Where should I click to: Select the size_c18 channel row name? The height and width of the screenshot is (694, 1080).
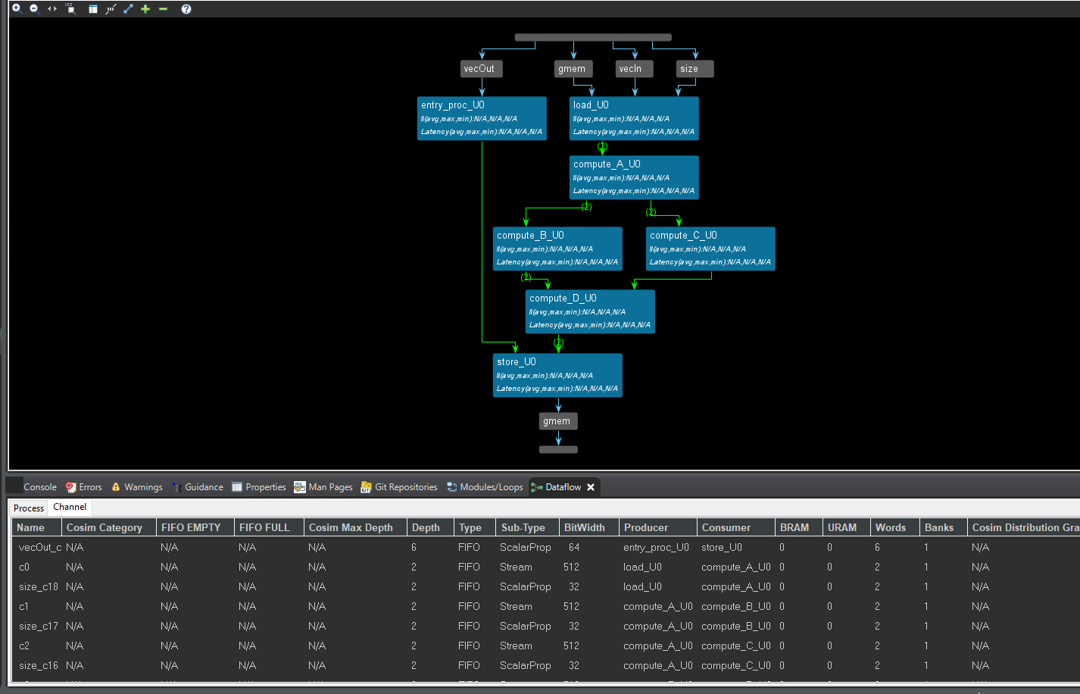tap(39, 586)
